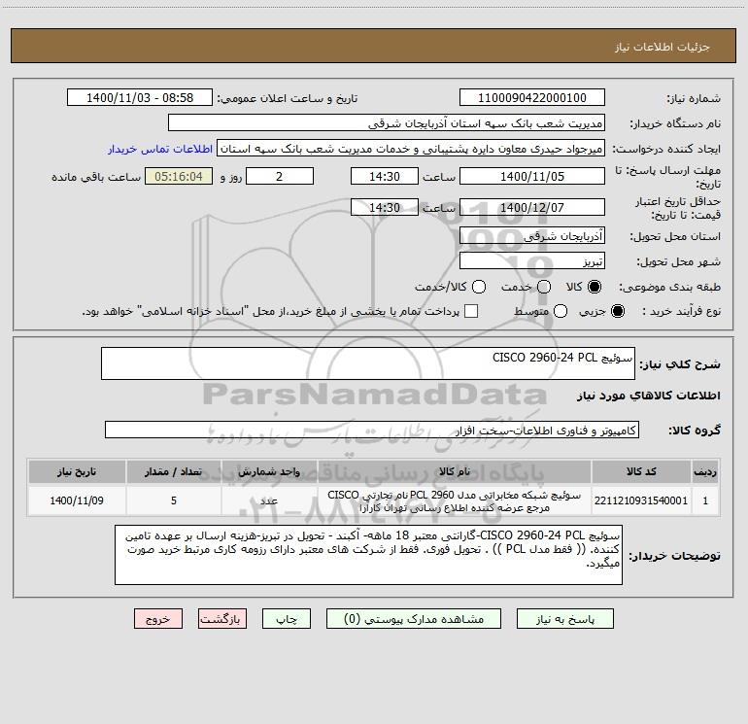
Task: Open the اطلاعات تماس خریدار link
Action: 160,149
